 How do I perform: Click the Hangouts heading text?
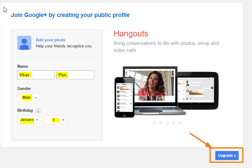coord(131,34)
